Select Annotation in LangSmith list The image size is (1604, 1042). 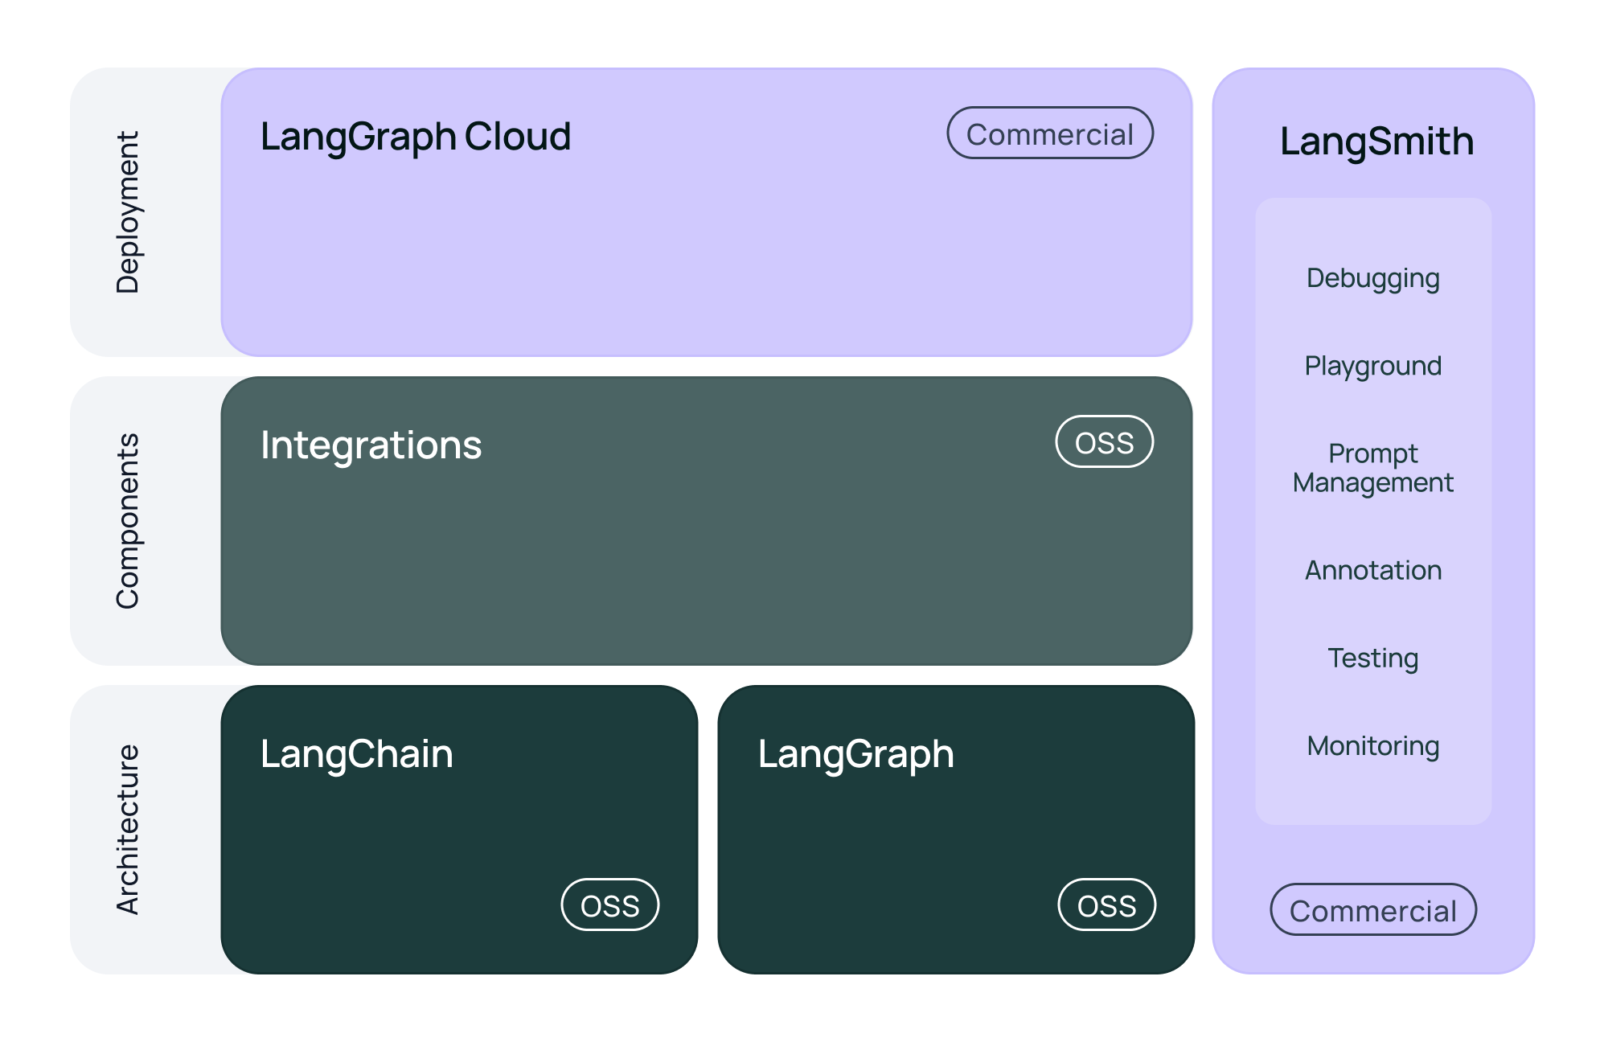pos(1373,570)
